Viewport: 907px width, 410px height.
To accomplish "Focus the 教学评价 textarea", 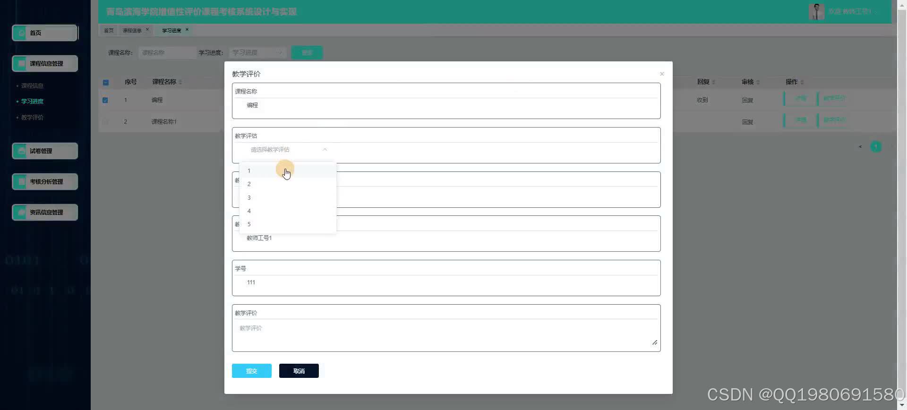I will 446,334.
